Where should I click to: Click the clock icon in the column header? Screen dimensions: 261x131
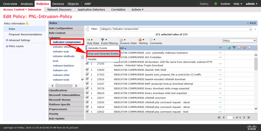click(x=239, y=48)
